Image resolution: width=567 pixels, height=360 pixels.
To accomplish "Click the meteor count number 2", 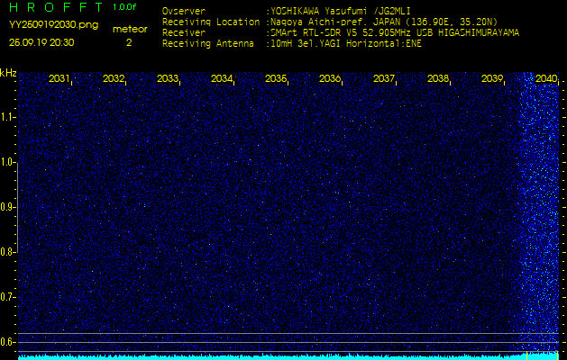I will 128,42.
